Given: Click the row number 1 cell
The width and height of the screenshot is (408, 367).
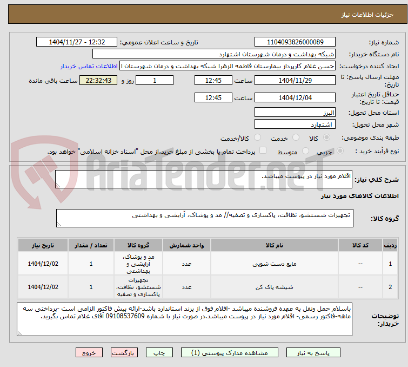Looking at the screenshot, I should (390, 264).
